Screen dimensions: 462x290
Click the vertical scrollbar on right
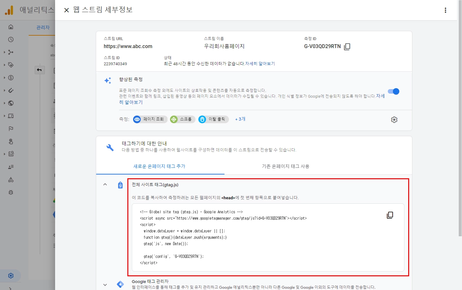(x=460, y=118)
